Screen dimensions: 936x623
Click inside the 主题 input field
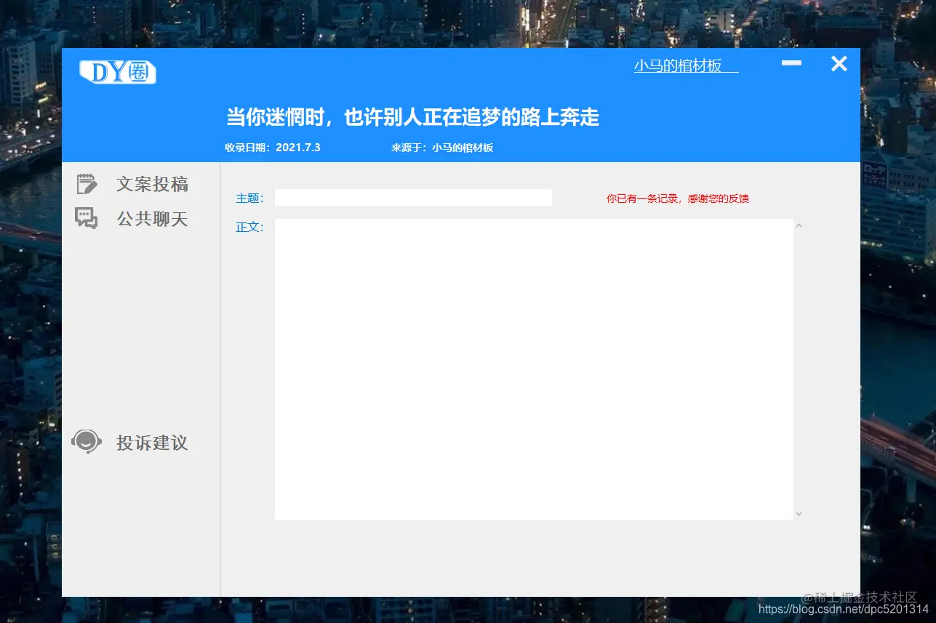point(413,197)
